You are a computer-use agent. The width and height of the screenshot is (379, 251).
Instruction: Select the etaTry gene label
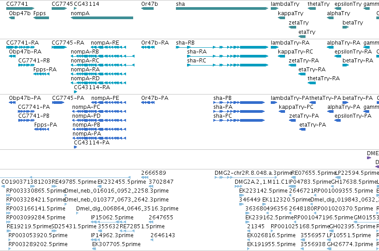click(307, 32)
